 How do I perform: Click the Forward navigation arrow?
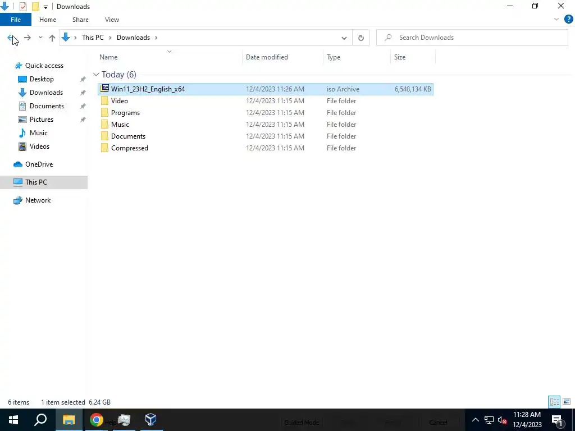click(x=28, y=38)
